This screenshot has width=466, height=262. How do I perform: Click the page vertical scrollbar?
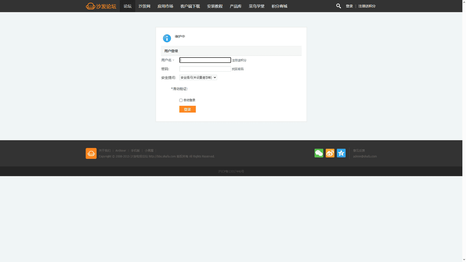click(x=464, y=131)
